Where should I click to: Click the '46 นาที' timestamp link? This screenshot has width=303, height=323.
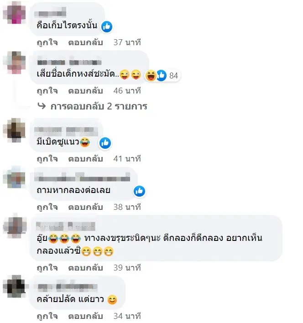(127, 91)
